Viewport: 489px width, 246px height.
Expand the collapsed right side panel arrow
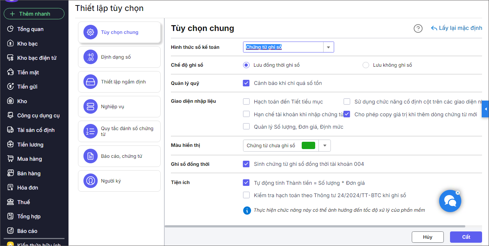point(485,109)
